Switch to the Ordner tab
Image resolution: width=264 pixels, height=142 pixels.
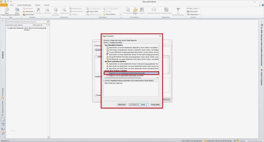[x=37, y=5]
